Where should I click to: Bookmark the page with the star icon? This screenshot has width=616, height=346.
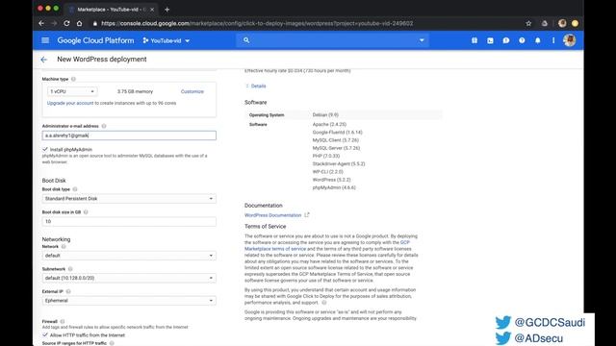(x=528, y=23)
